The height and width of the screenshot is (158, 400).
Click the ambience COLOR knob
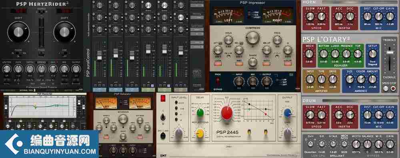tap(361, 79)
